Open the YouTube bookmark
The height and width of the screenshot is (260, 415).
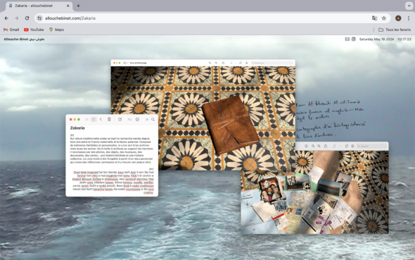tap(34, 30)
